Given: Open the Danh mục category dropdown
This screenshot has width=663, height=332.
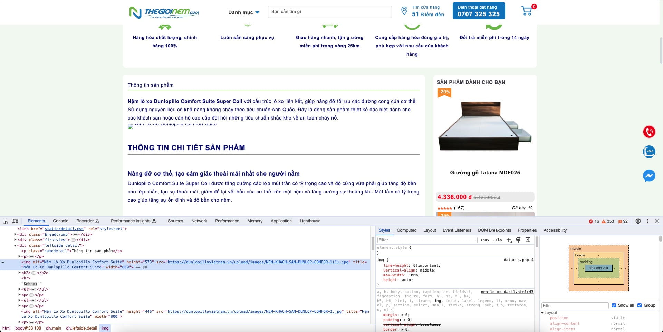Looking at the screenshot, I should point(244,12).
